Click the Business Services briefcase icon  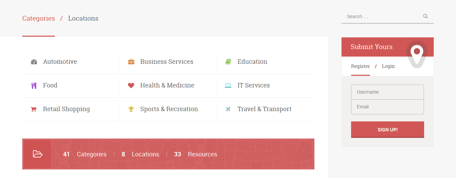[131, 62]
